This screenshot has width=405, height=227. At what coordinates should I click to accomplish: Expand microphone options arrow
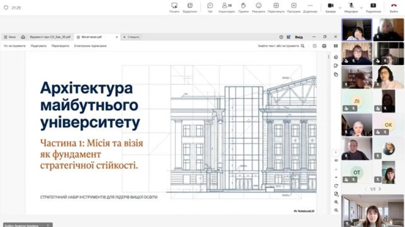point(361,8)
